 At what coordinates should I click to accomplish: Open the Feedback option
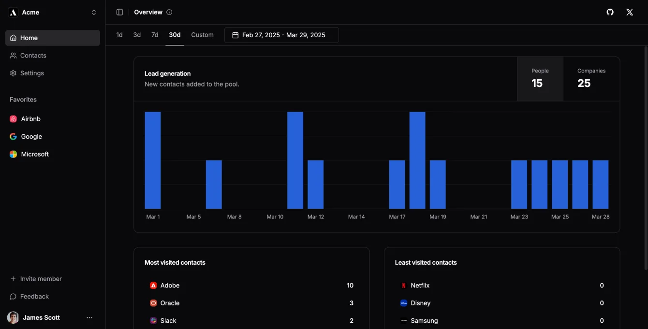34,296
